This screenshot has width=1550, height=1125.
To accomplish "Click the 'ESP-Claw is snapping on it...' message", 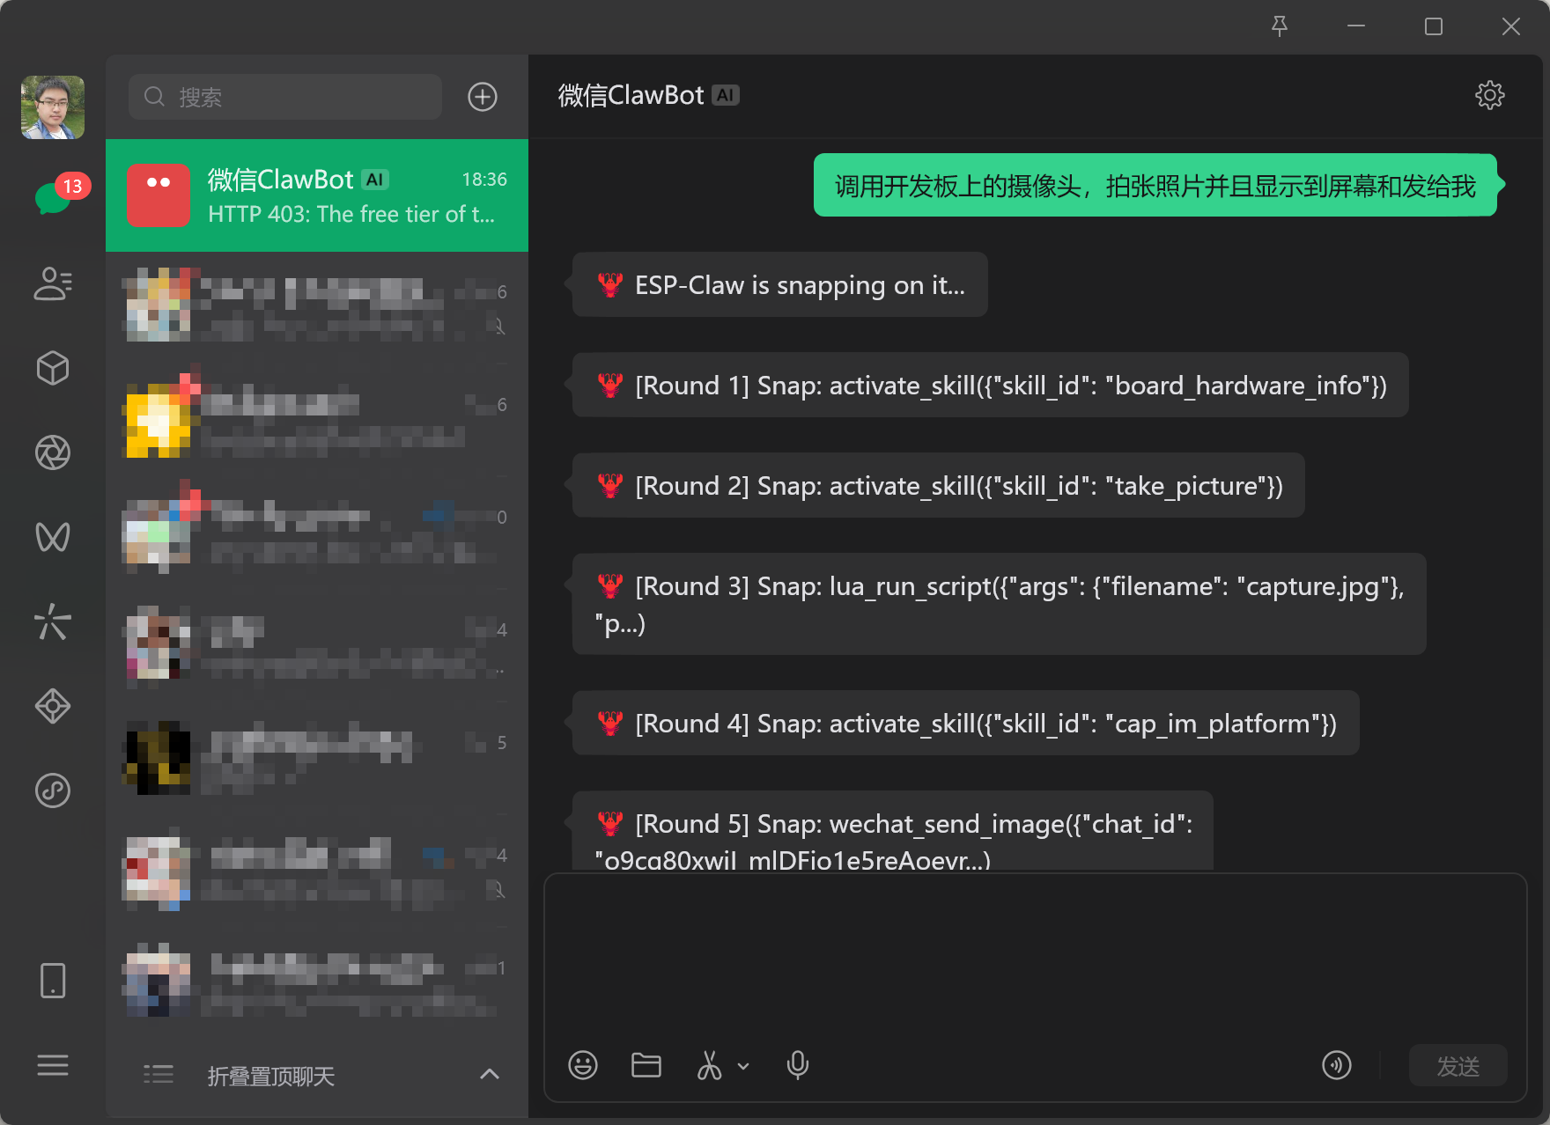I will [x=780, y=285].
